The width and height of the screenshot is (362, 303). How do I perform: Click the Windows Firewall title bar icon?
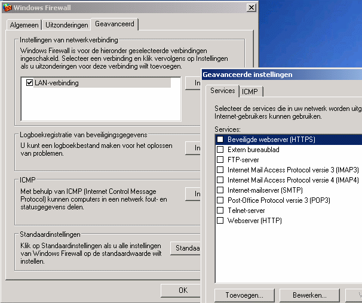[x=7, y=8]
